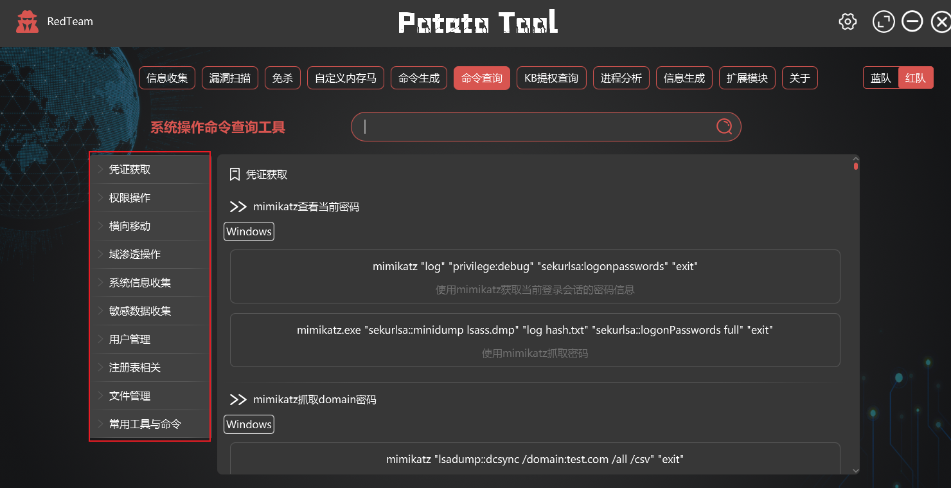Open the 信息收集 tab
The height and width of the screenshot is (488, 951).
point(167,78)
